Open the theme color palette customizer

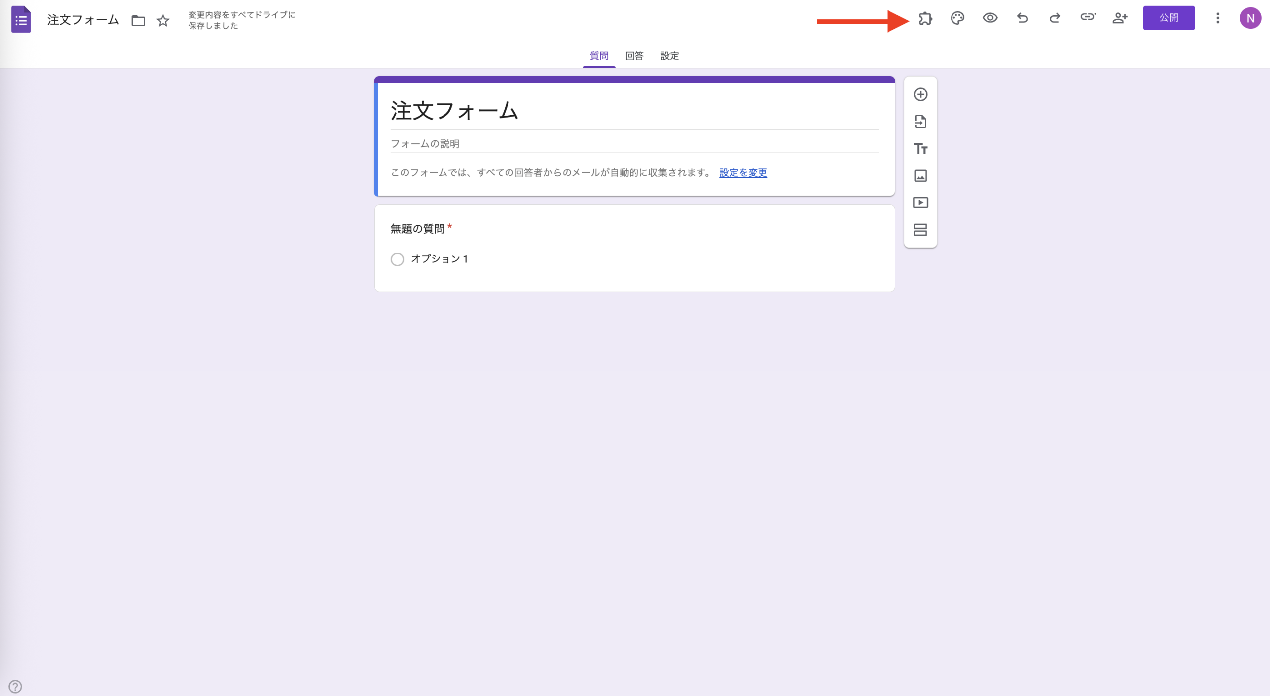(957, 18)
